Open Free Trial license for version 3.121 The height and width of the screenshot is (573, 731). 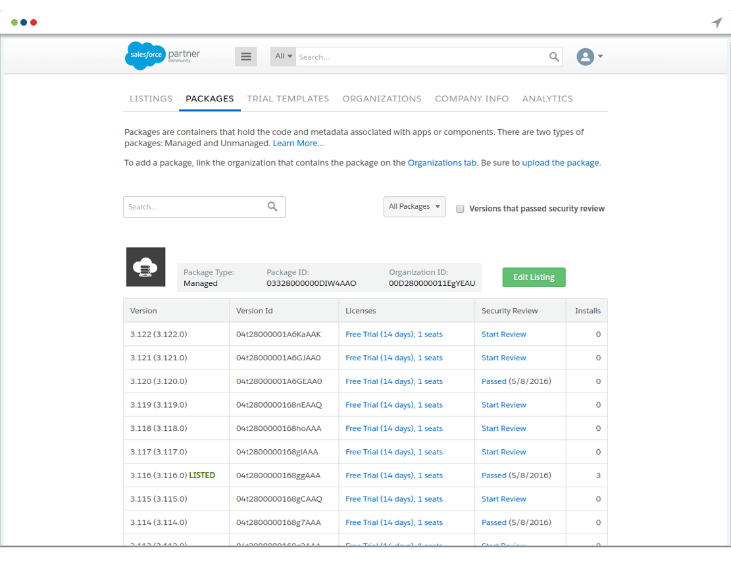pos(394,358)
